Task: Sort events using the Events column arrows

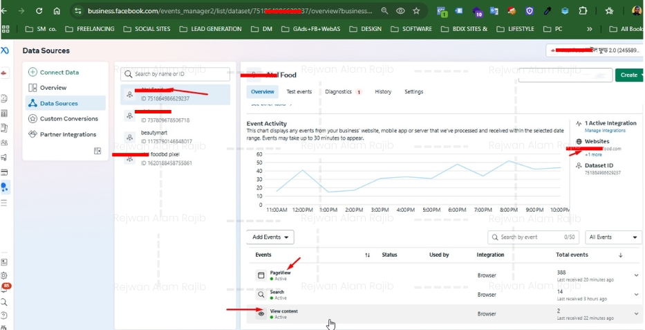Action: [x=367, y=255]
